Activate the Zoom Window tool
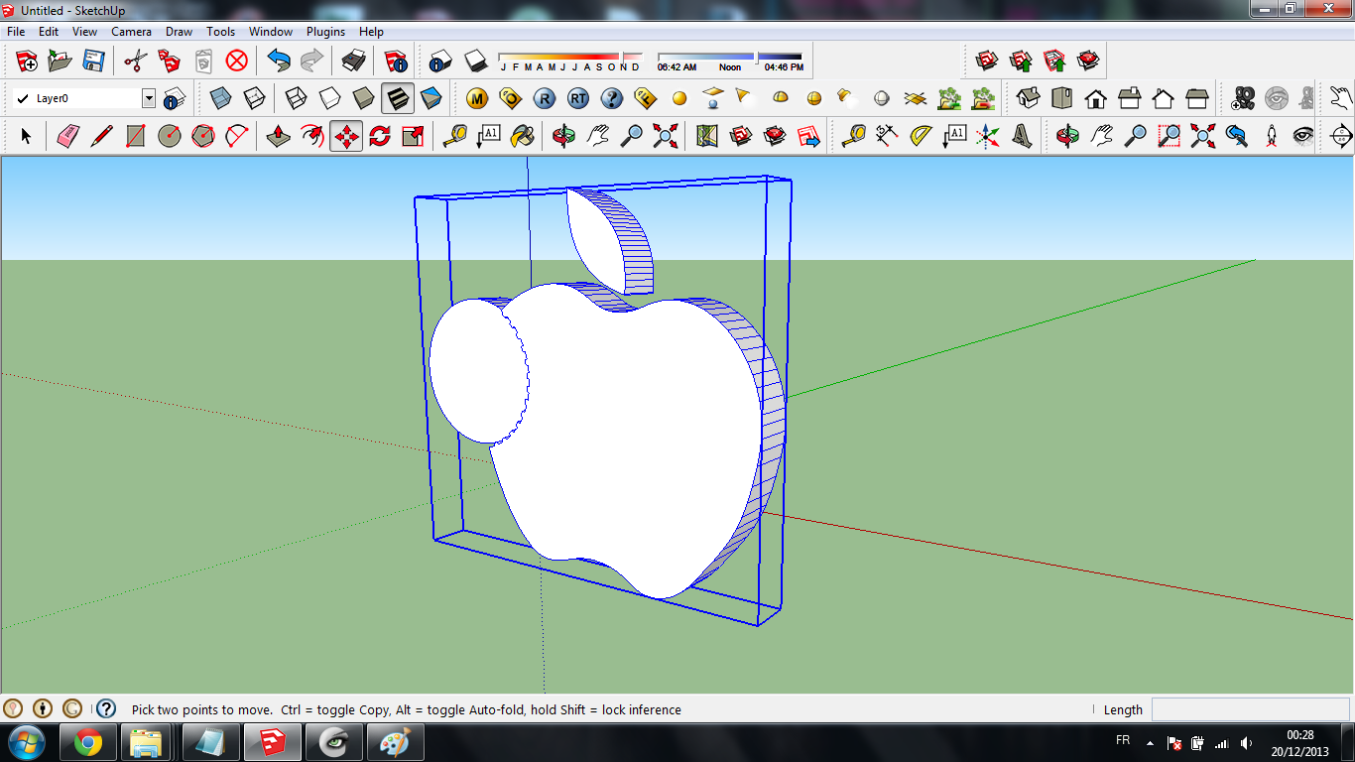This screenshot has width=1355, height=762. coord(1170,136)
